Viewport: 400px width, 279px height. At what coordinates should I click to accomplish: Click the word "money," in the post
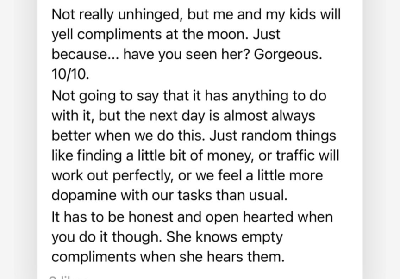[x=220, y=155]
